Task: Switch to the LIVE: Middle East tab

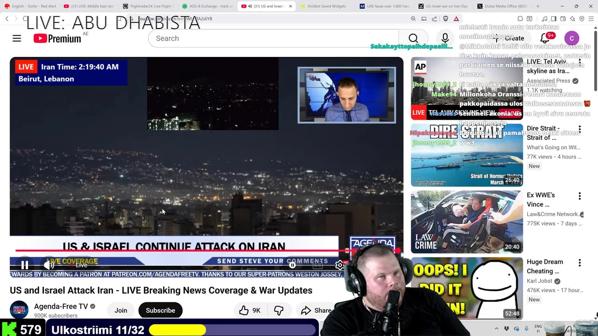Action: tap(89, 6)
